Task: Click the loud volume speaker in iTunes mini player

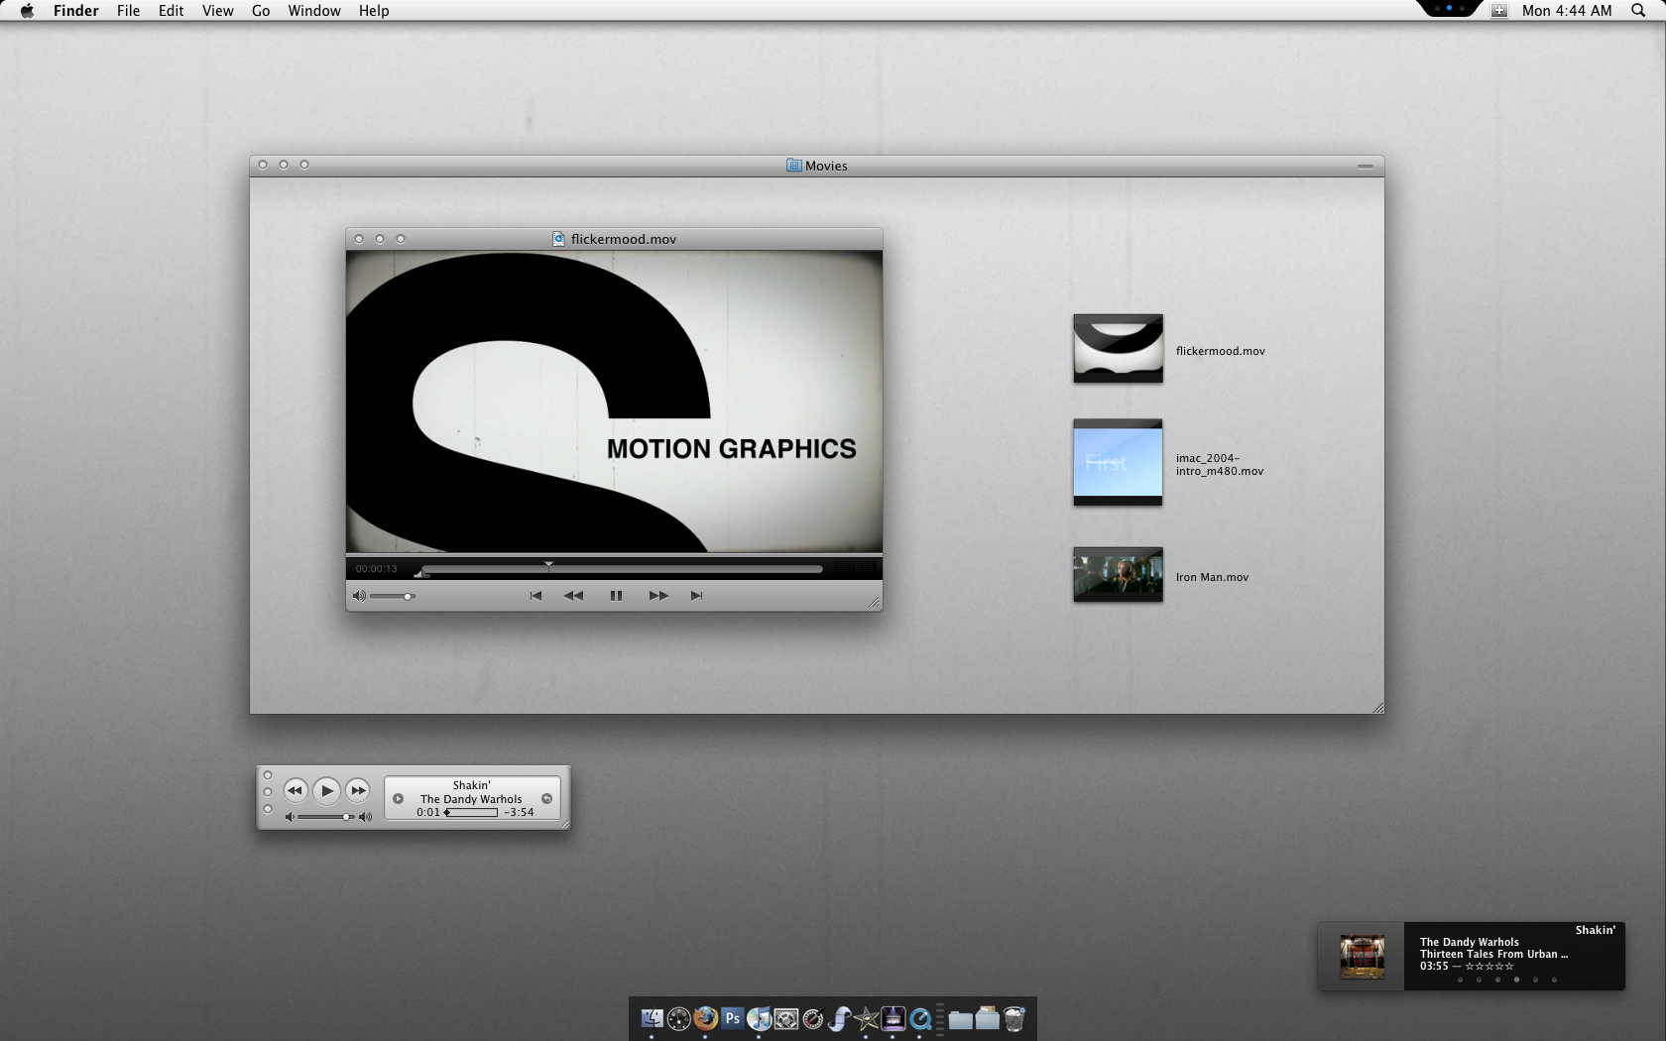Action: 365,817
